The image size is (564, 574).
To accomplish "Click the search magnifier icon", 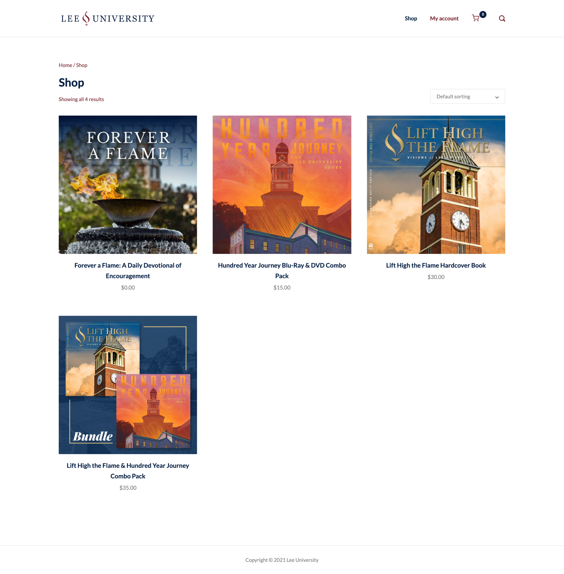I will [502, 18].
